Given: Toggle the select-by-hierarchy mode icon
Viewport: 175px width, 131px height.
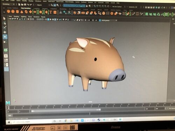Looking at the screenshot, I should pyautogui.click(x=52, y=5).
